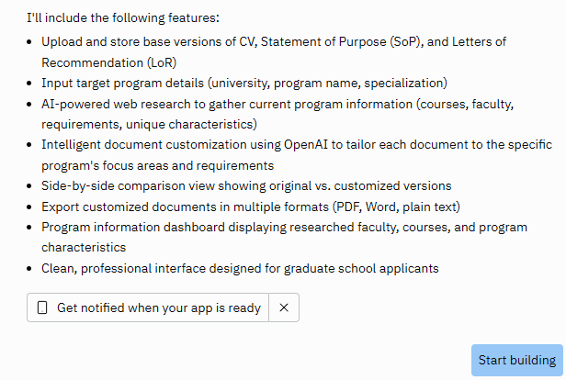566x380 pixels.
Task: Dismiss the notification prompt with the X
Action: pyautogui.click(x=284, y=307)
